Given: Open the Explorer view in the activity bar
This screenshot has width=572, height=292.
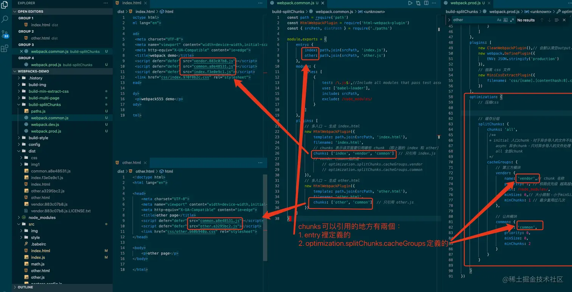Looking at the screenshot, I should (5, 5).
